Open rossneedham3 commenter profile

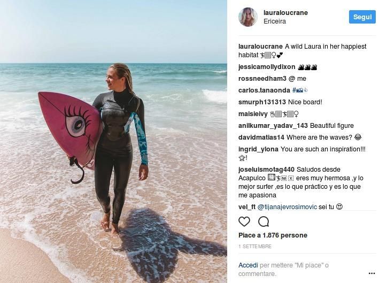tap(262, 79)
